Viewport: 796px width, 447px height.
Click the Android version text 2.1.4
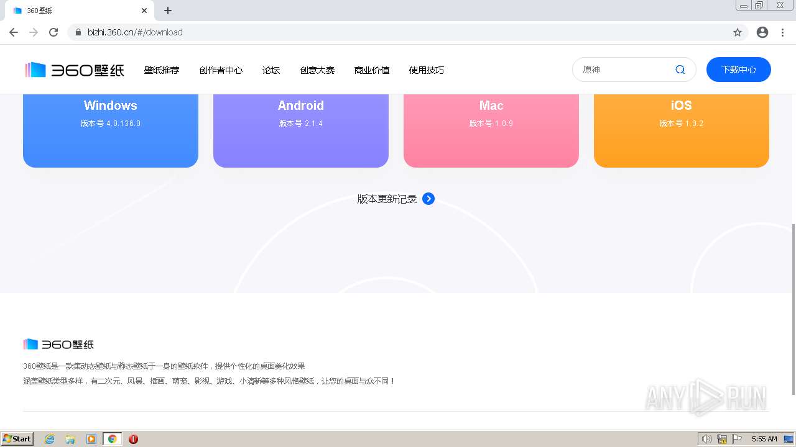click(x=301, y=124)
